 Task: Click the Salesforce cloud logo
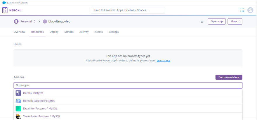[x=4, y=3]
